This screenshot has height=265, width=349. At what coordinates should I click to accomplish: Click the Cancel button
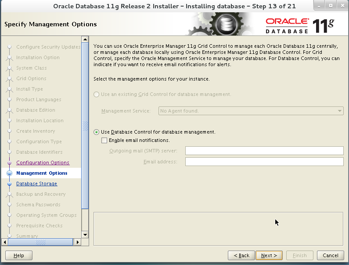(x=331, y=255)
